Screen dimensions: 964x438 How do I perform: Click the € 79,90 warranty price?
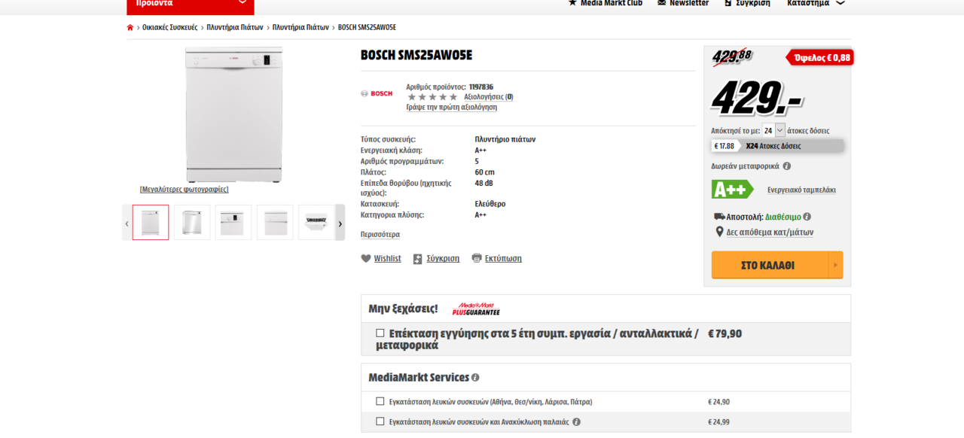coord(725,333)
